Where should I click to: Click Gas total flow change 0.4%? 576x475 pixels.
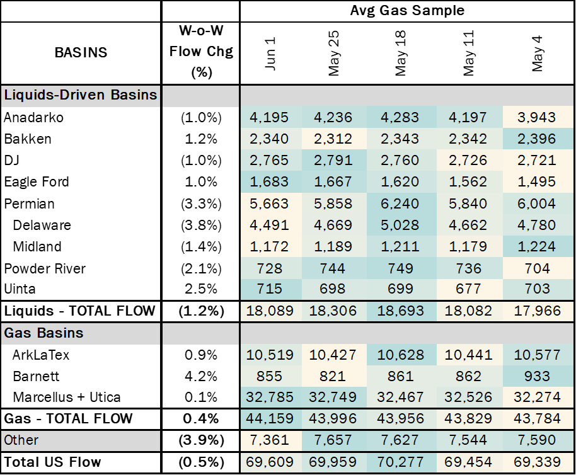(x=201, y=418)
